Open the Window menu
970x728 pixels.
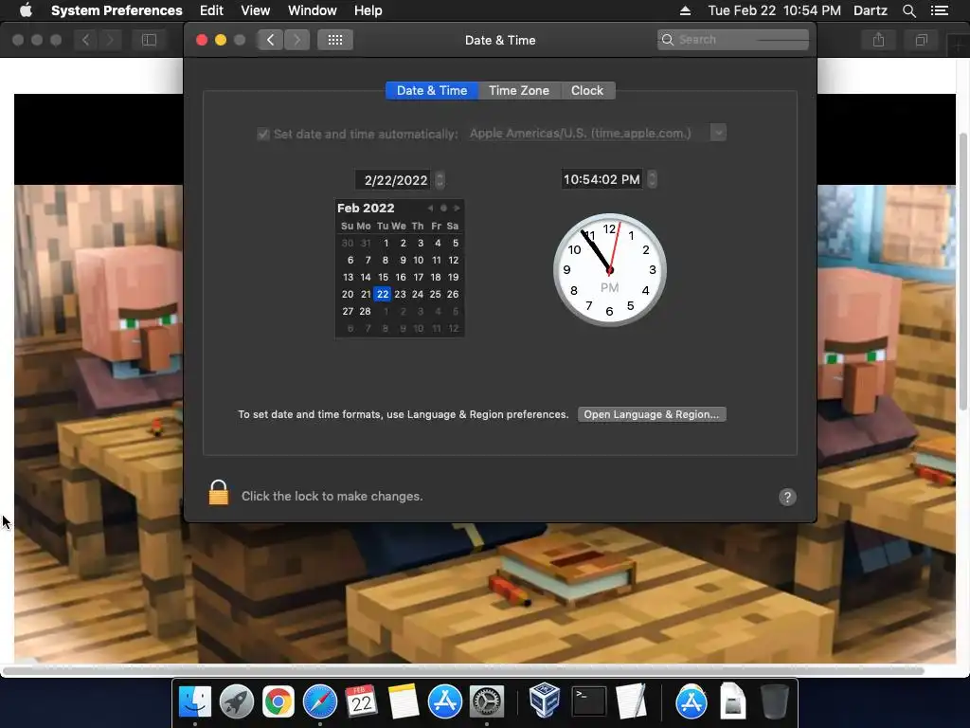click(x=312, y=10)
